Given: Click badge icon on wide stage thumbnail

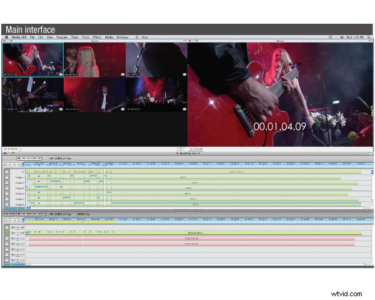Looking at the screenshot, I should [184, 109].
